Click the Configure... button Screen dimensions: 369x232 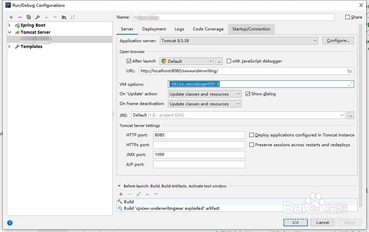tap(338, 41)
